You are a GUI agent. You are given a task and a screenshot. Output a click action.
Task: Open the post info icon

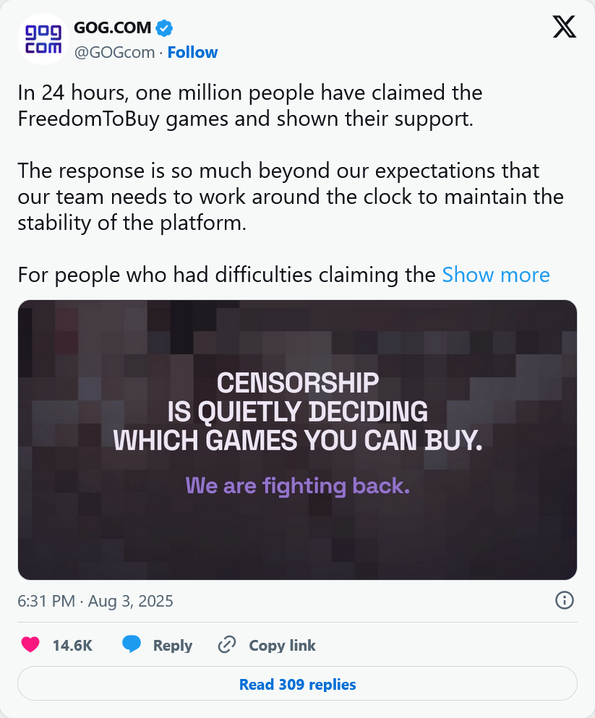pos(564,600)
